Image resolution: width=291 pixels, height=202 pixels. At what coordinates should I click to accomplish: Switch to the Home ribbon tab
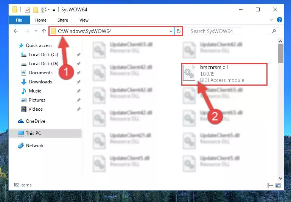tap(41, 20)
